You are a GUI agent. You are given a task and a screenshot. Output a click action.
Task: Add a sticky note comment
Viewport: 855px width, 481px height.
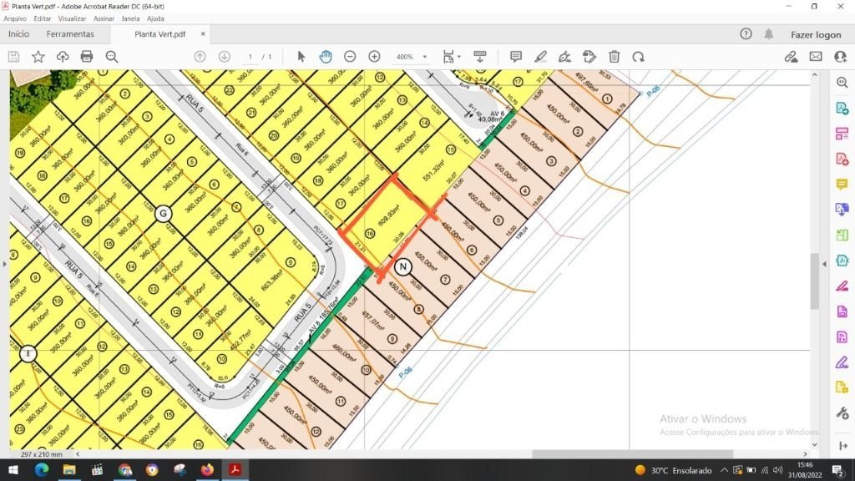(516, 57)
